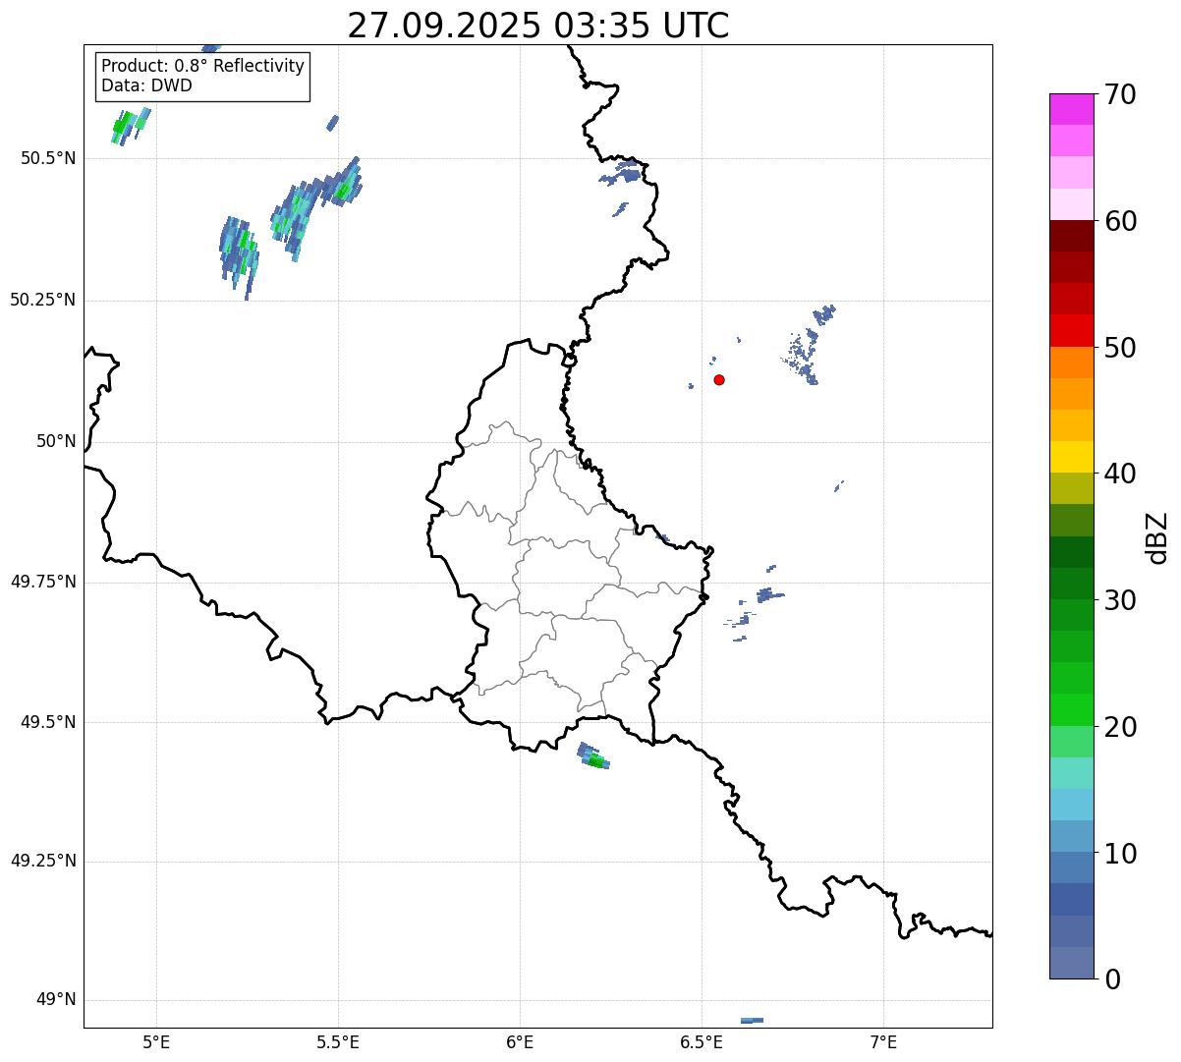Click the 49.75°N latitude label
The width and height of the screenshot is (1181, 1062).
43,583
